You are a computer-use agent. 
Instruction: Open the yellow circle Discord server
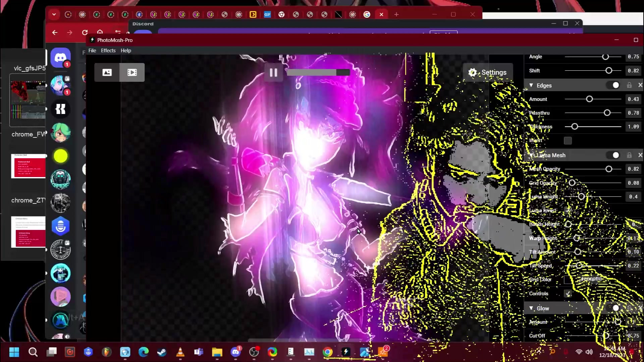point(60,156)
